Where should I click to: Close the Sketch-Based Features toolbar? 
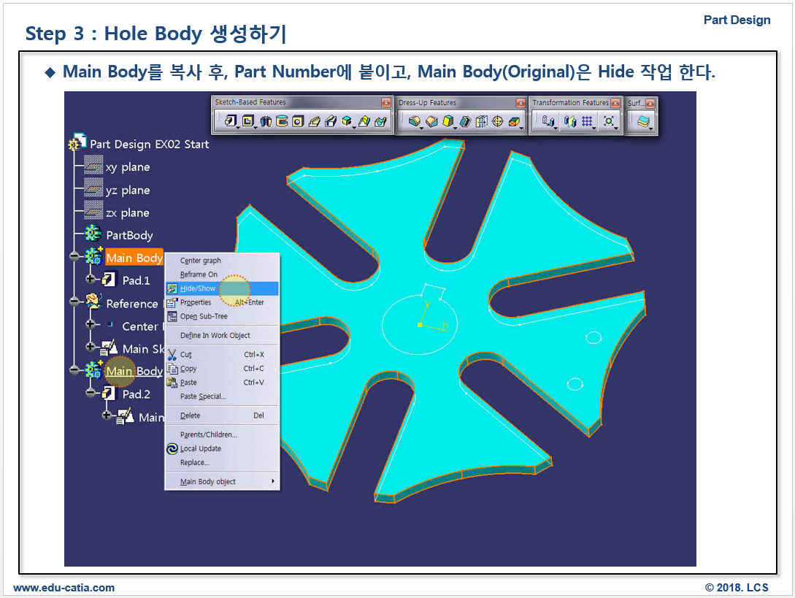(x=386, y=103)
